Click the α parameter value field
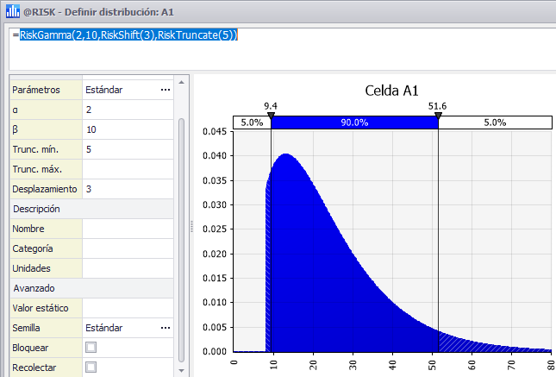This screenshot has height=377, width=556. click(128, 110)
